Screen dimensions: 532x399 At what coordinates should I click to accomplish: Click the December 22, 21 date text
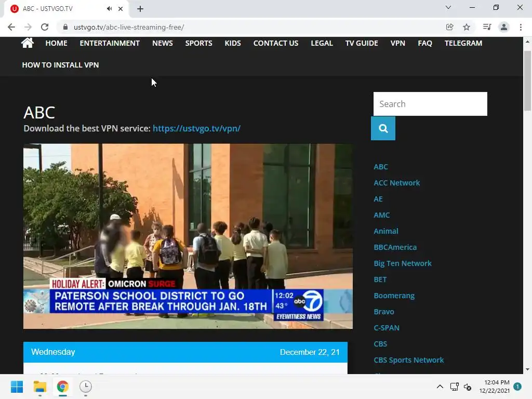[x=310, y=352]
